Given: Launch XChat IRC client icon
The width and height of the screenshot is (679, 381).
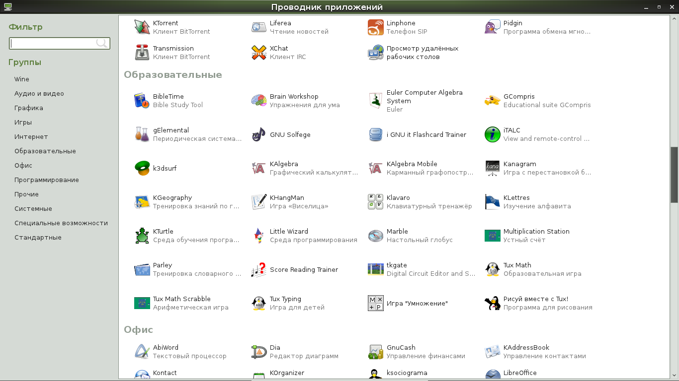Looking at the screenshot, I should coord(259,53).
